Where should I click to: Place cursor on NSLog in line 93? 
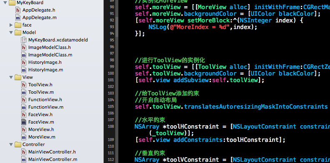coord(157,27)
